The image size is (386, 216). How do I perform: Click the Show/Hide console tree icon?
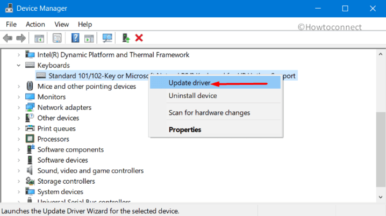coord(39,38)
